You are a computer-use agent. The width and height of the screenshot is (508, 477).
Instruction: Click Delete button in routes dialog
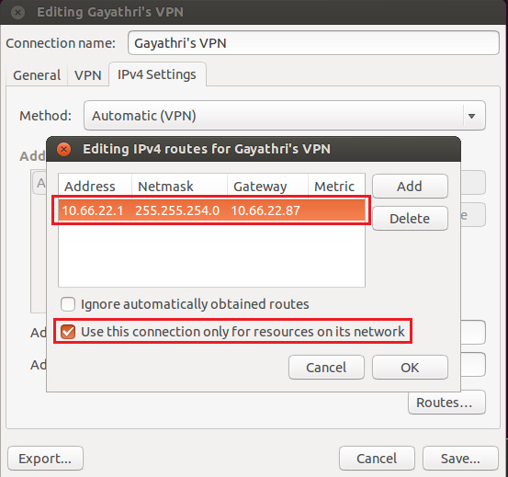410,219
